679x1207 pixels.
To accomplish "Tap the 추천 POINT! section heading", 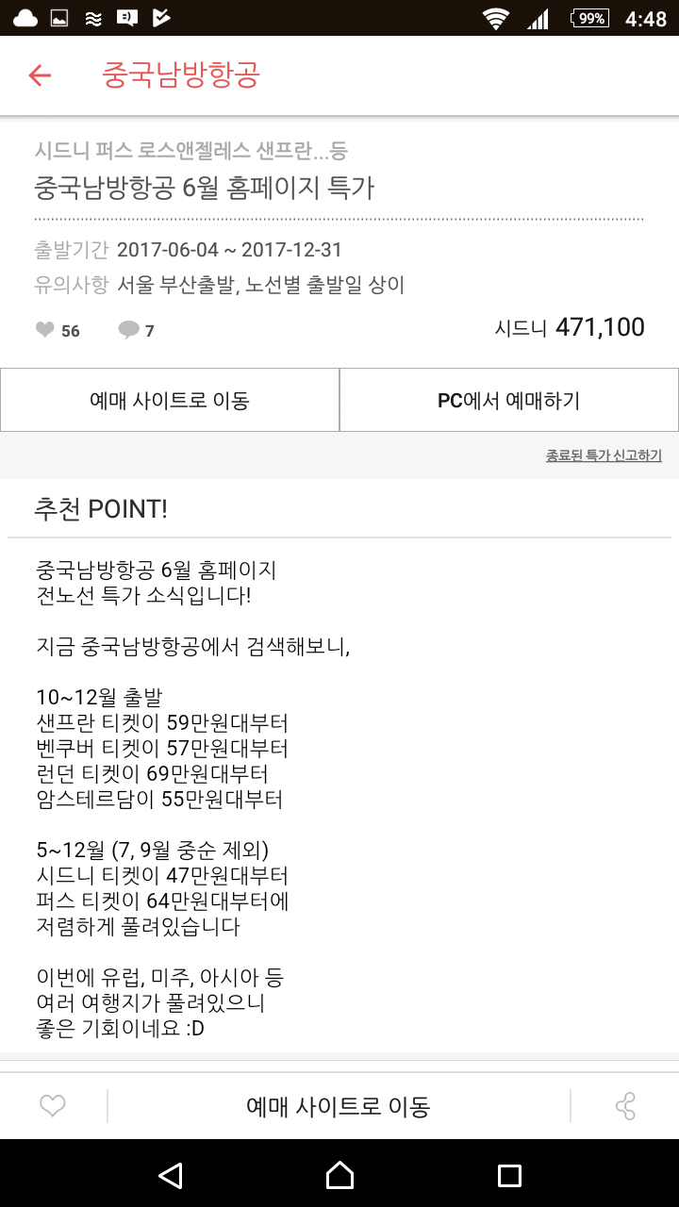I will pos(101,509).
